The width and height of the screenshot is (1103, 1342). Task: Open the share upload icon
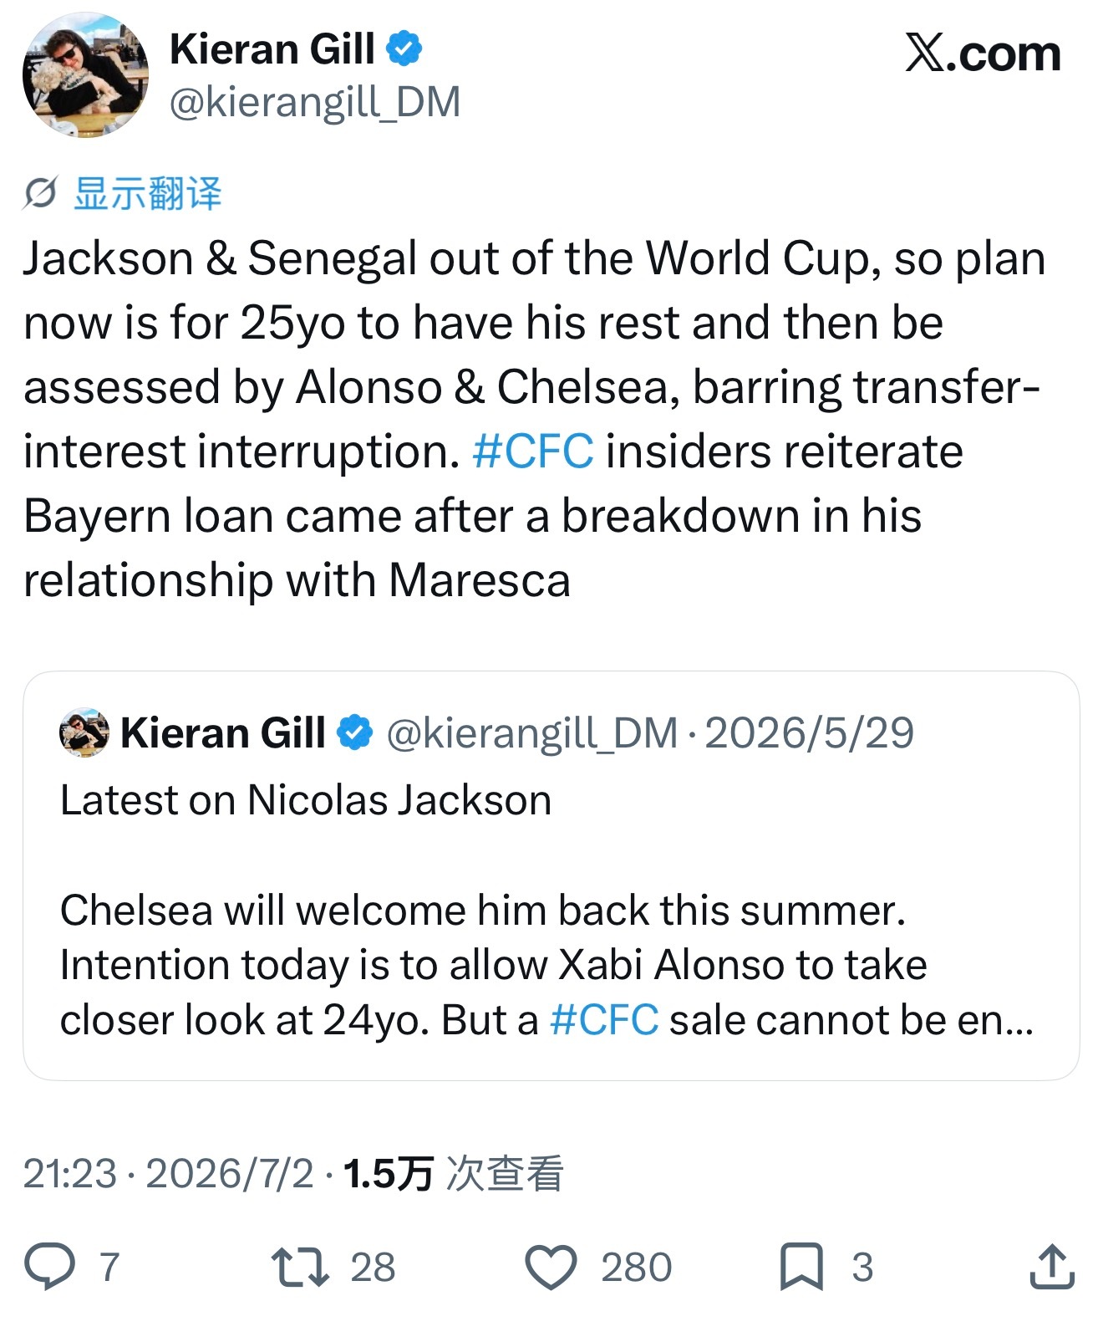click(1052, 1266)
